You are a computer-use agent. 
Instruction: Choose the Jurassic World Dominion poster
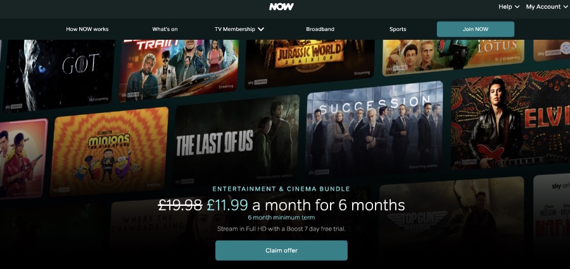pyautogui.click(x=310, y=63)
